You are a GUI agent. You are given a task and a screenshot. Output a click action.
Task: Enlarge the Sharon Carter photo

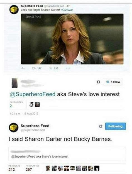point(72,39)
